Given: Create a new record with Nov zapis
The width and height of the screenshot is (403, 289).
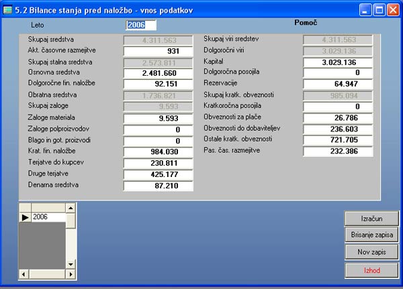Looking at the screenshot, I should 372,252.
